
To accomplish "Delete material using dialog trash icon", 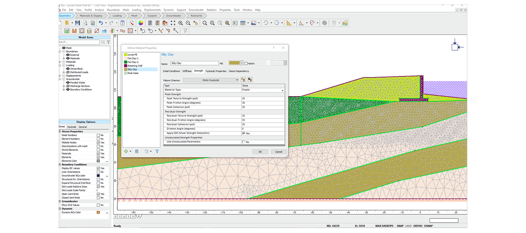I will (137, 151).
